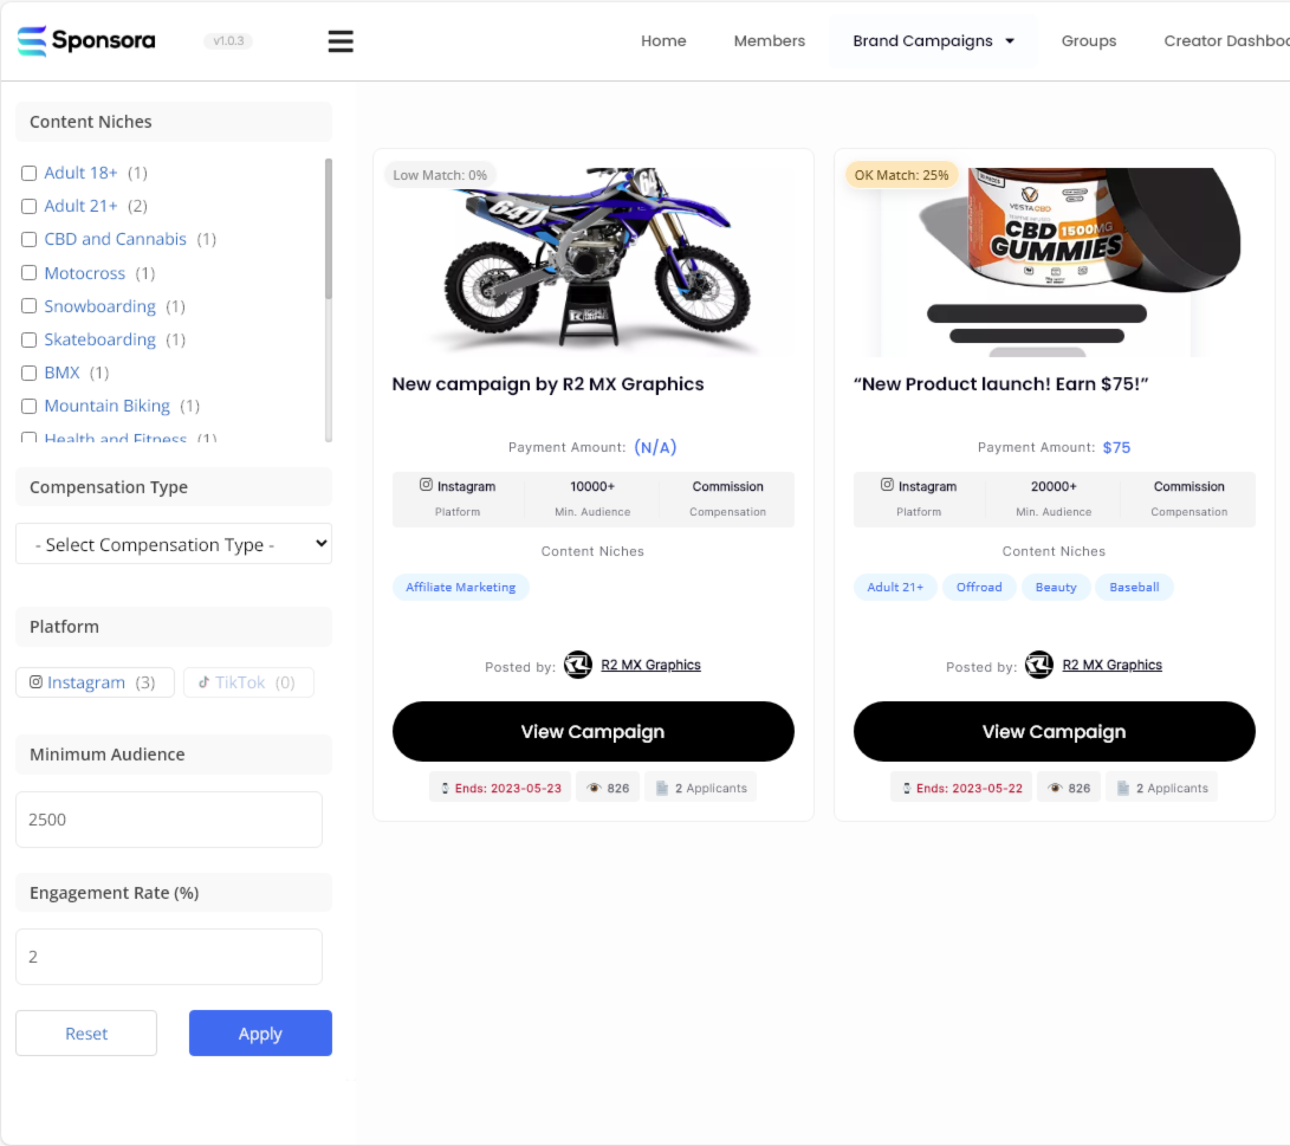
Task: Expand the Brand Campaigns dropdown arrow
Action: coord(1010,41)
